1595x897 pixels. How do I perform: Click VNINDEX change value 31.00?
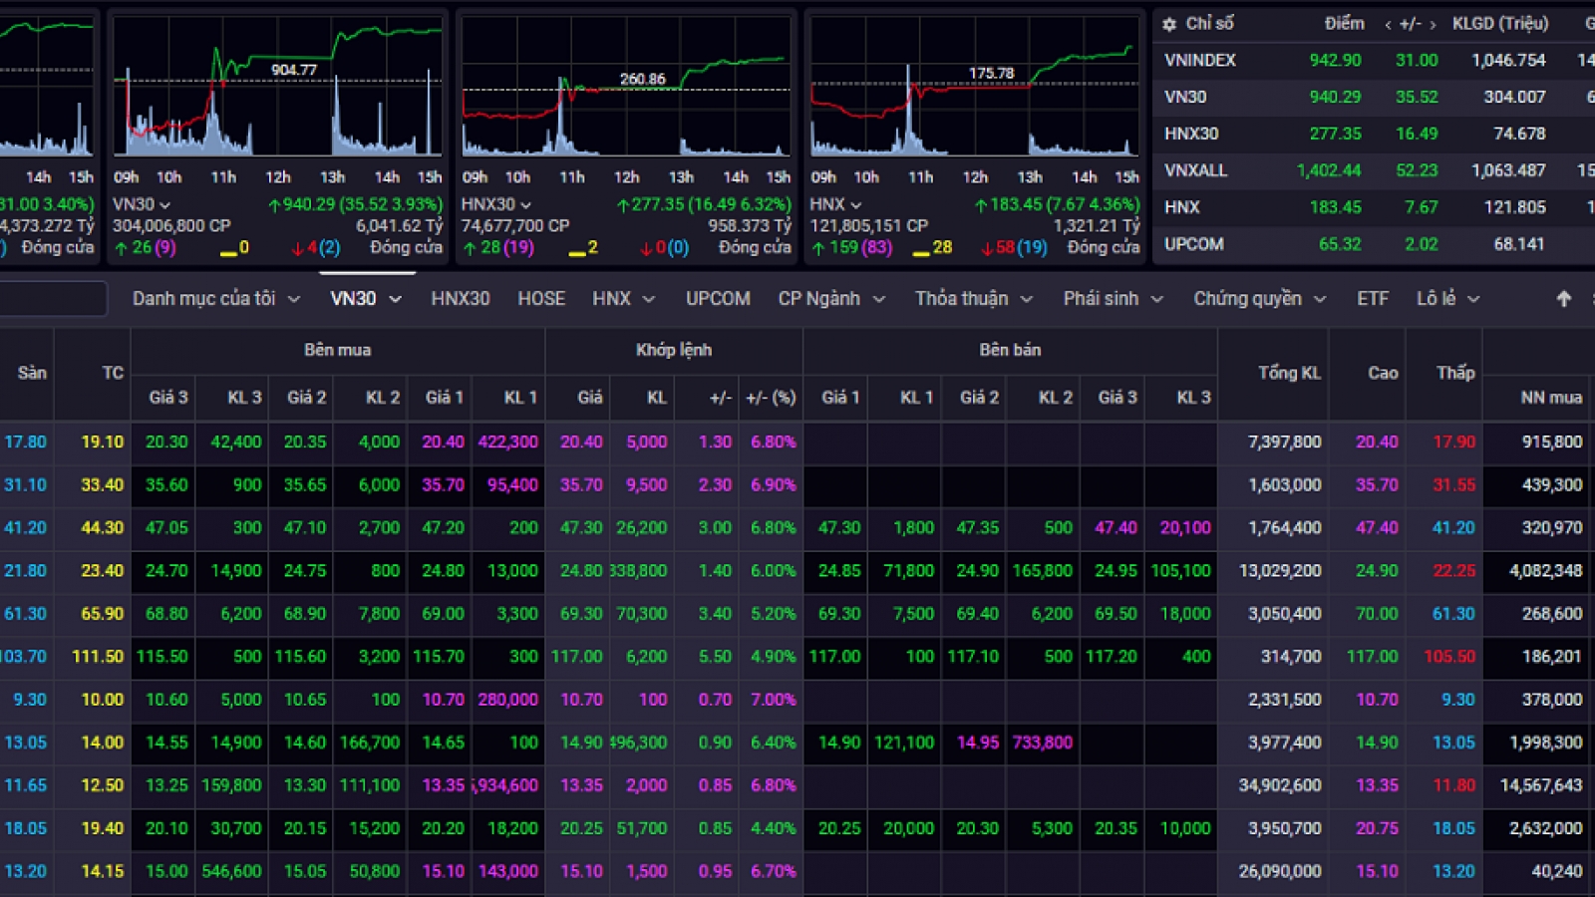[x=1417, y=61]
